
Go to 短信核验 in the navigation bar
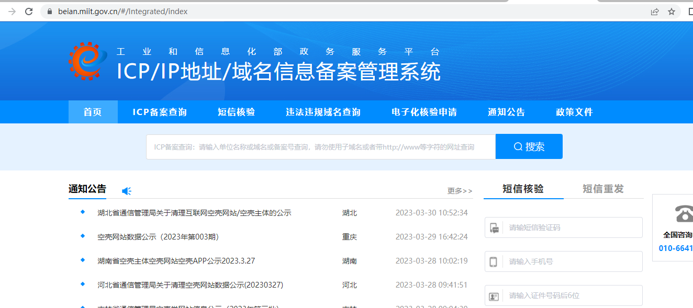236,112
